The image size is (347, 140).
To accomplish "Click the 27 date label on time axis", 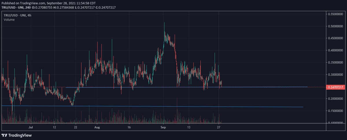I will coord(219,127).
